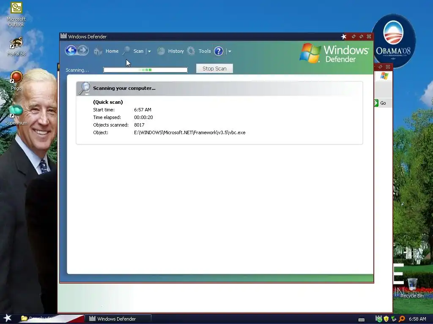This screenshot has height=324, width=433.
Task: Open the yellow security shield tray icon
Action: (x=386, y=319)
